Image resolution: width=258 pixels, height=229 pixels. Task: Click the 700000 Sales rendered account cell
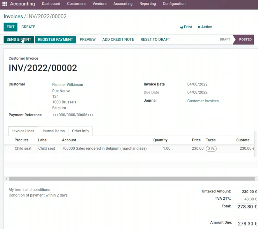[104, 148]
